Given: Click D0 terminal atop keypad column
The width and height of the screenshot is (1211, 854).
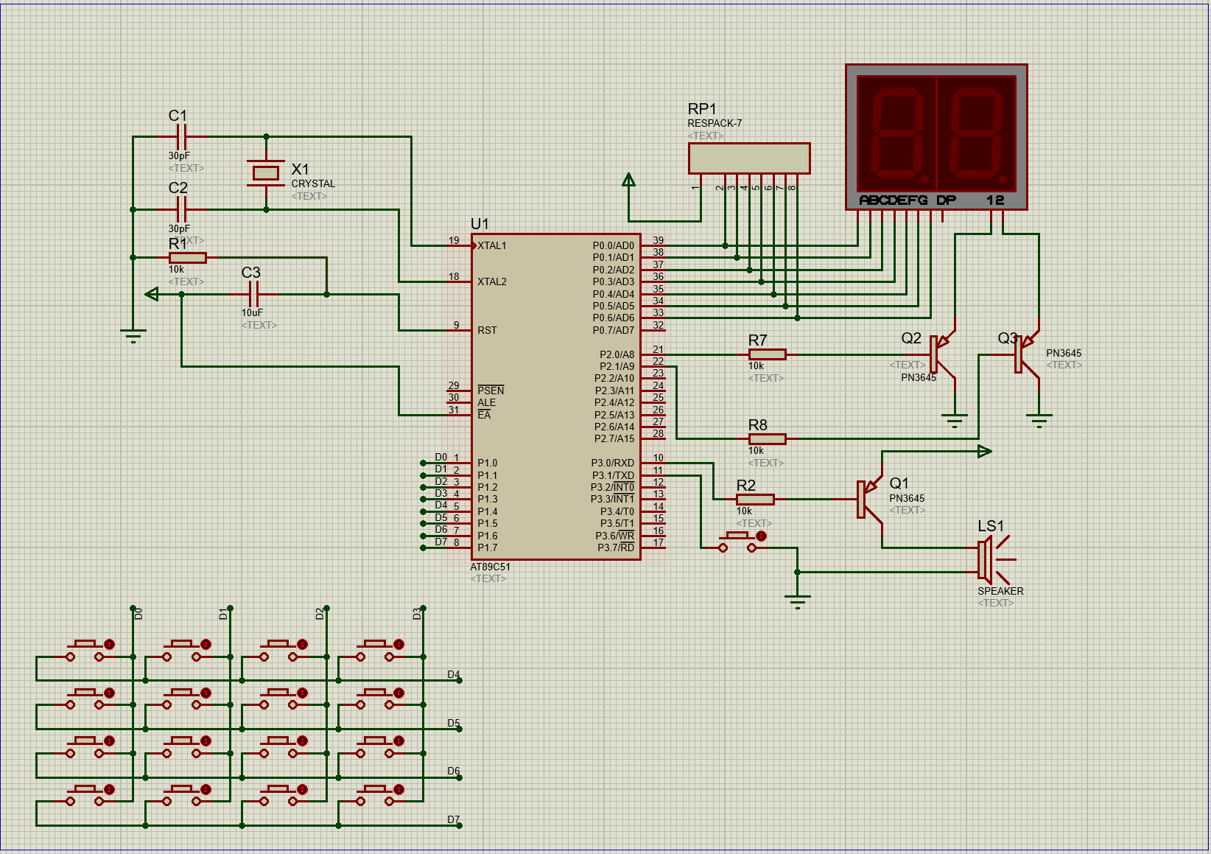Looking at the screenshot, I should pos(133,609).
